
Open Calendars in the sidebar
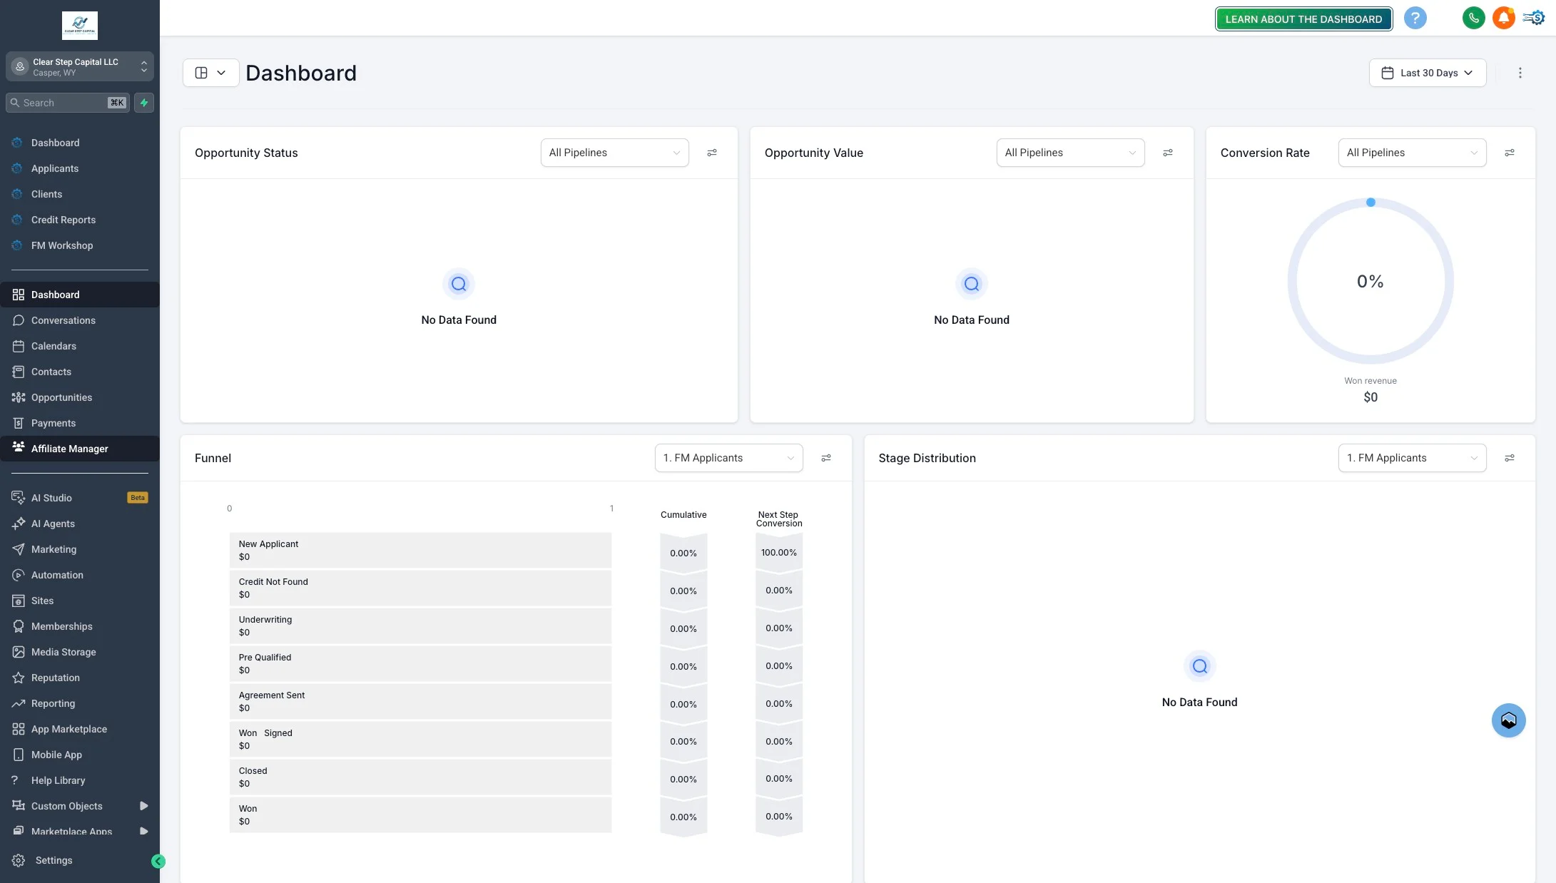pos(80,346)
